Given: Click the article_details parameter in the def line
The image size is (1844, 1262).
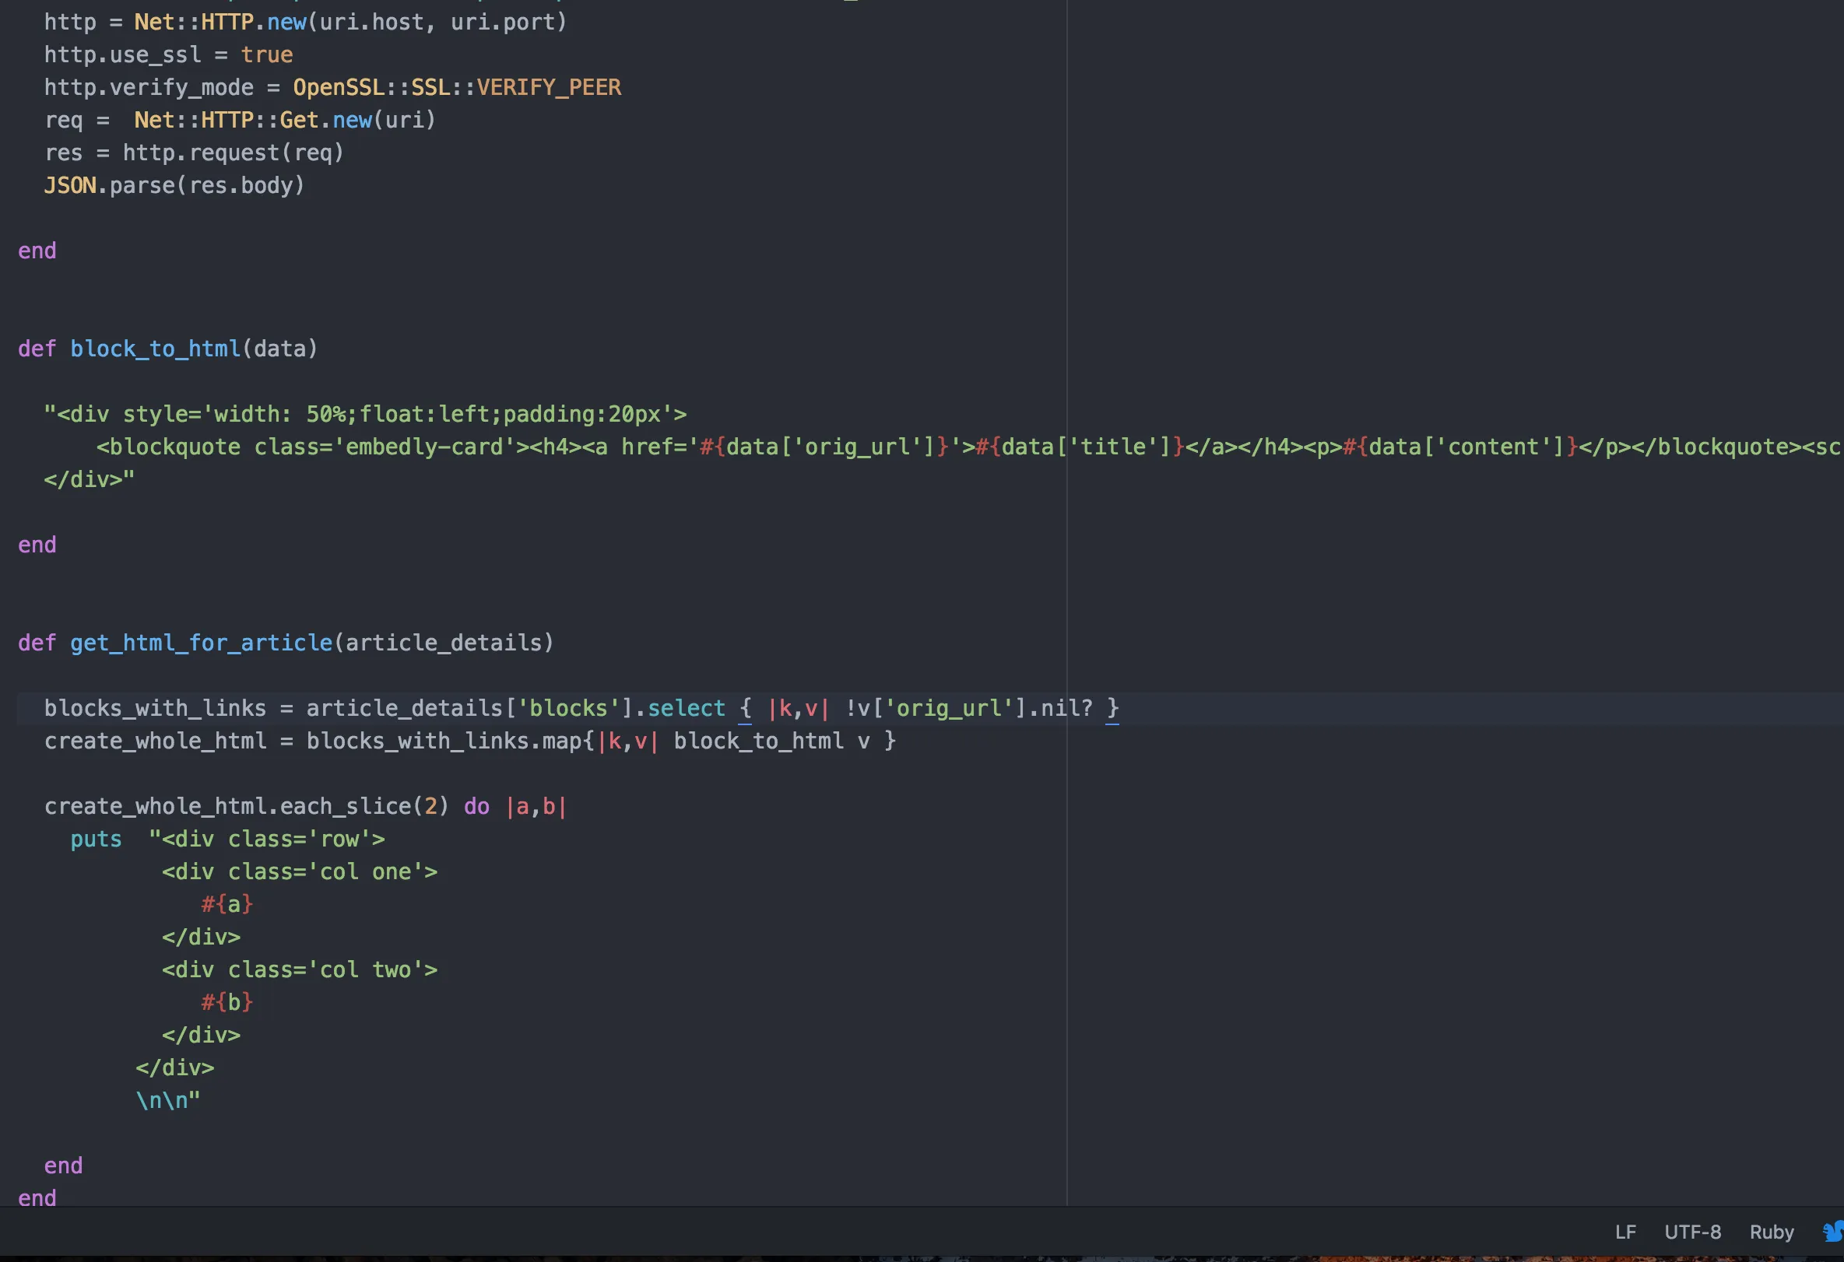Looking at the screenshot, I should [444, 643].
